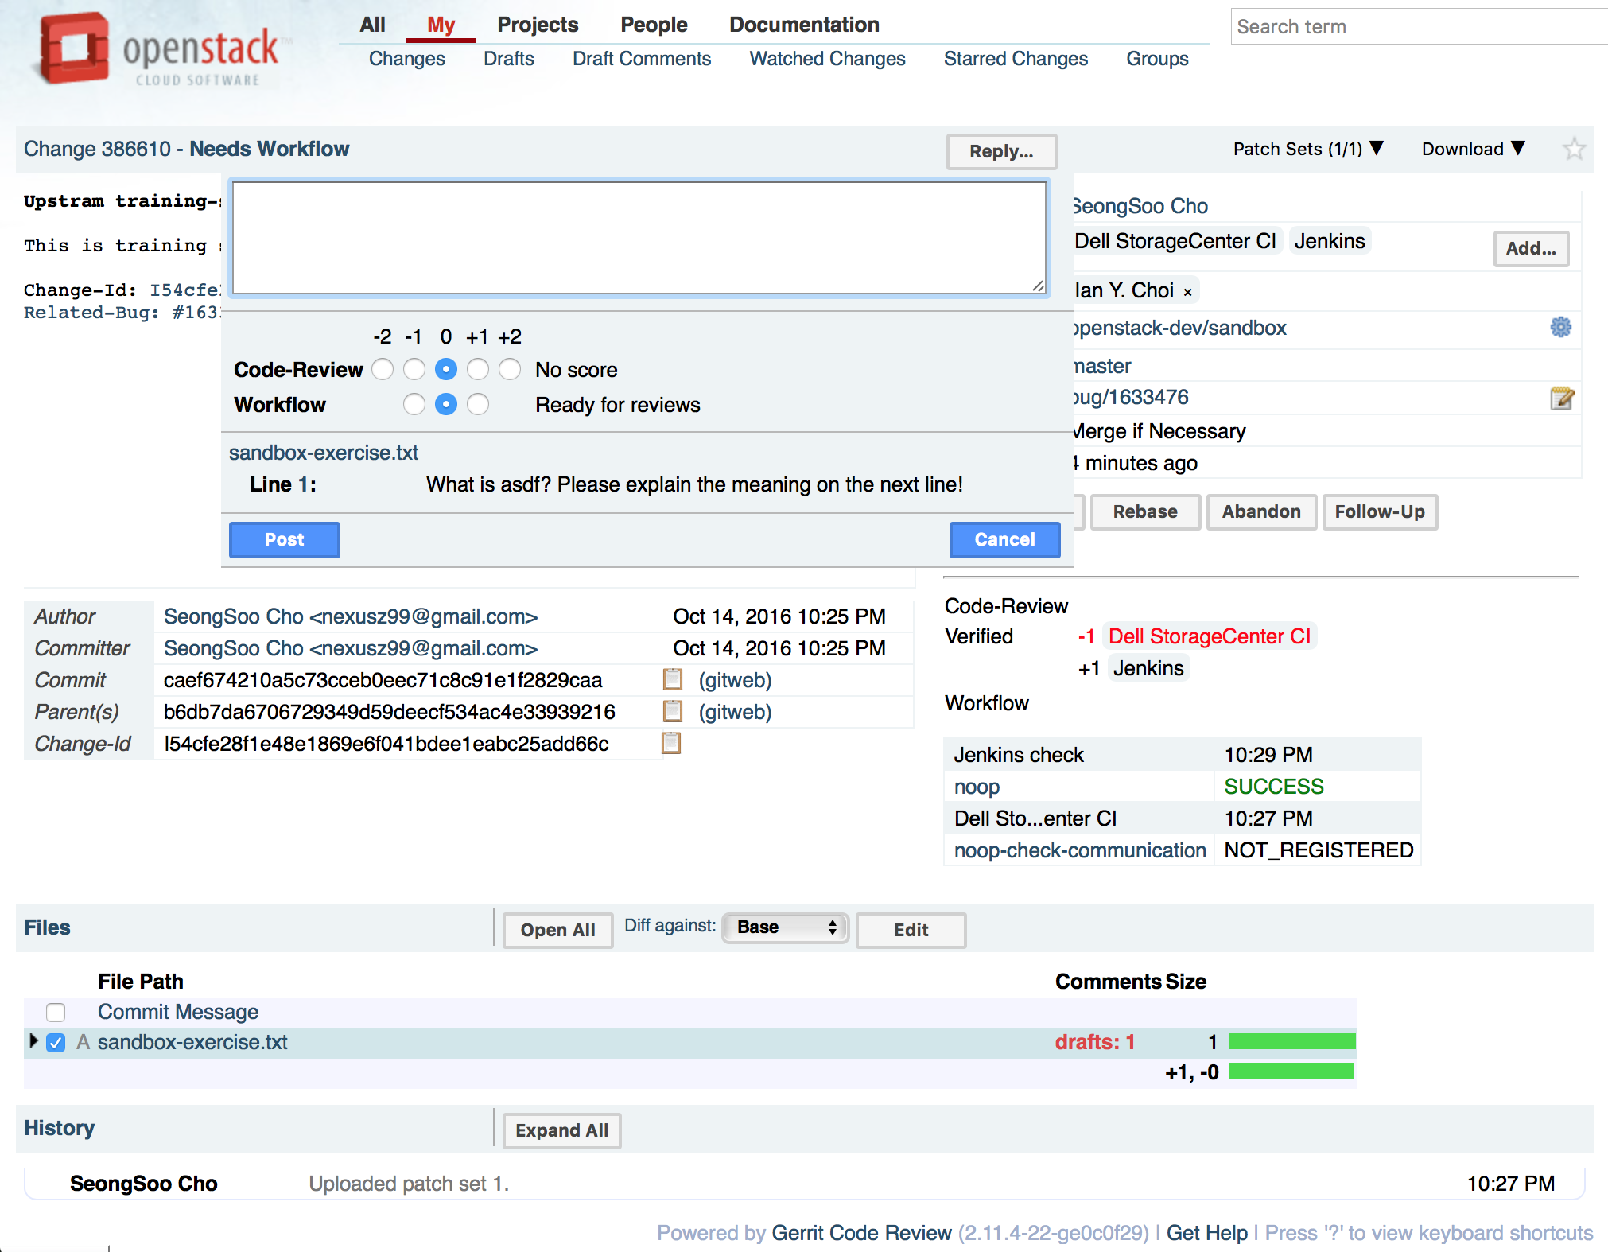
Task: Copy the commit hash with clipboard icon
Action: point(672,679)
